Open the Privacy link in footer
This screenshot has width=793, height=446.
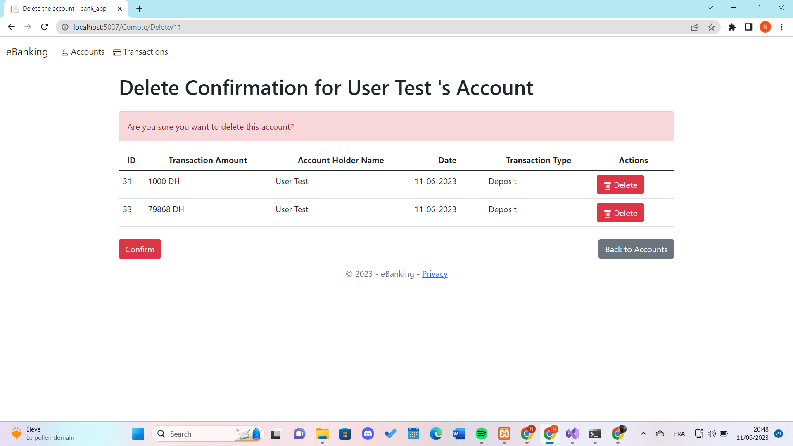point(434,274)
